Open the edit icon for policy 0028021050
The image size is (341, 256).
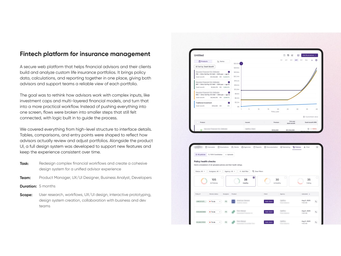316,222
